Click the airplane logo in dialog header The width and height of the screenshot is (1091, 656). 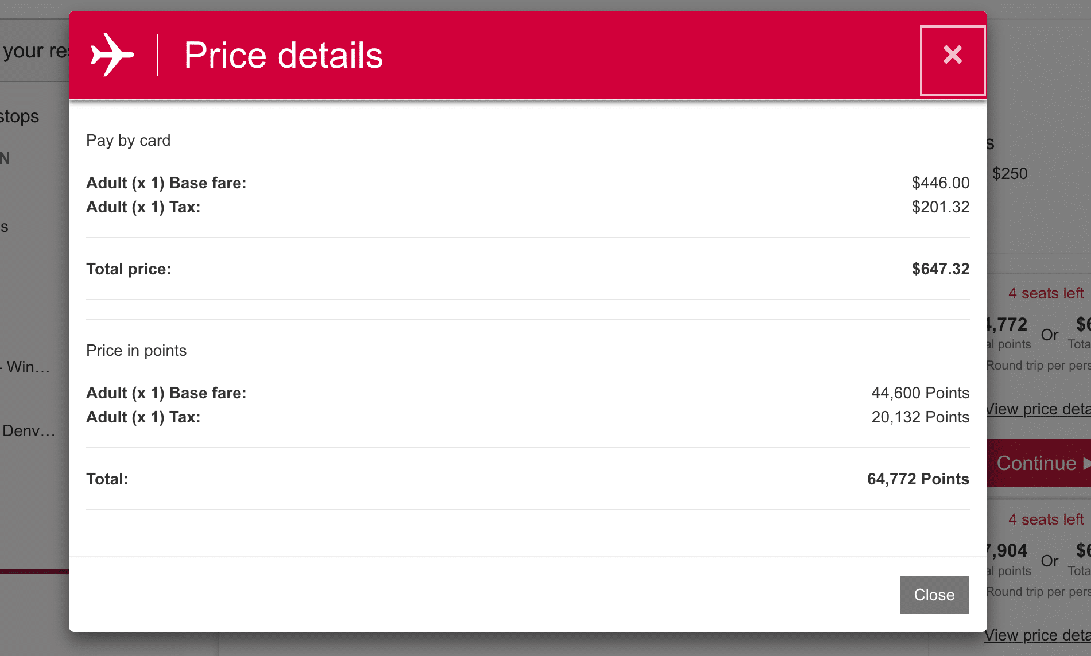pos(112,55)
